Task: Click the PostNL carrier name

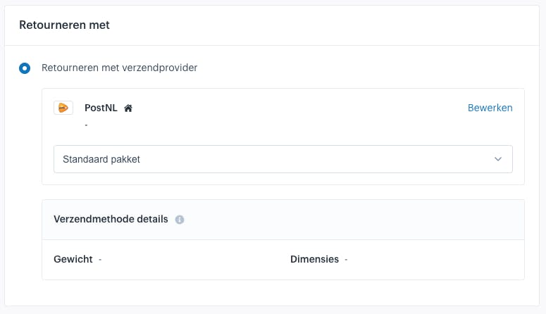Action: [x=101, y=108]
